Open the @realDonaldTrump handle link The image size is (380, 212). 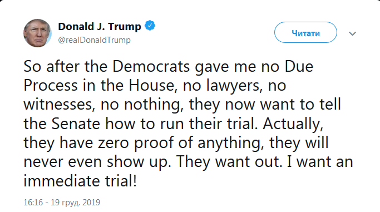[x=94, y=40]
